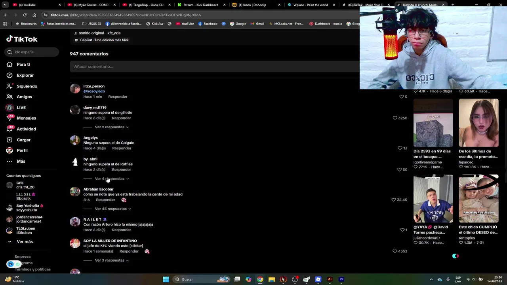Like the Angelys comment with 13 likes
This screenshot has width=507, height=285.
click(x=400, y=148)
